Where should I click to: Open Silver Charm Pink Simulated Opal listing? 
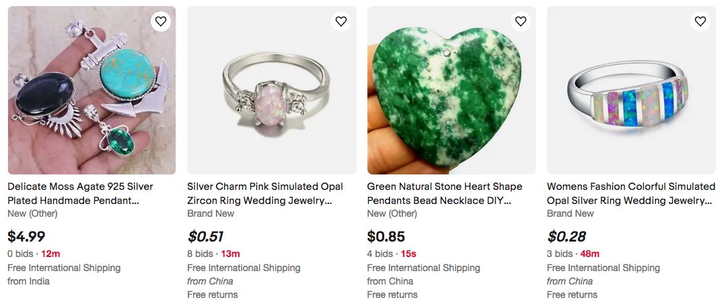pos(265,193)
